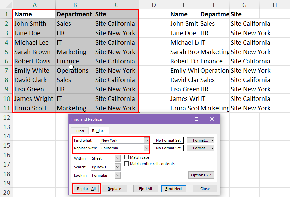Select column B header
The image size is (290, 197).
(75, 5)
